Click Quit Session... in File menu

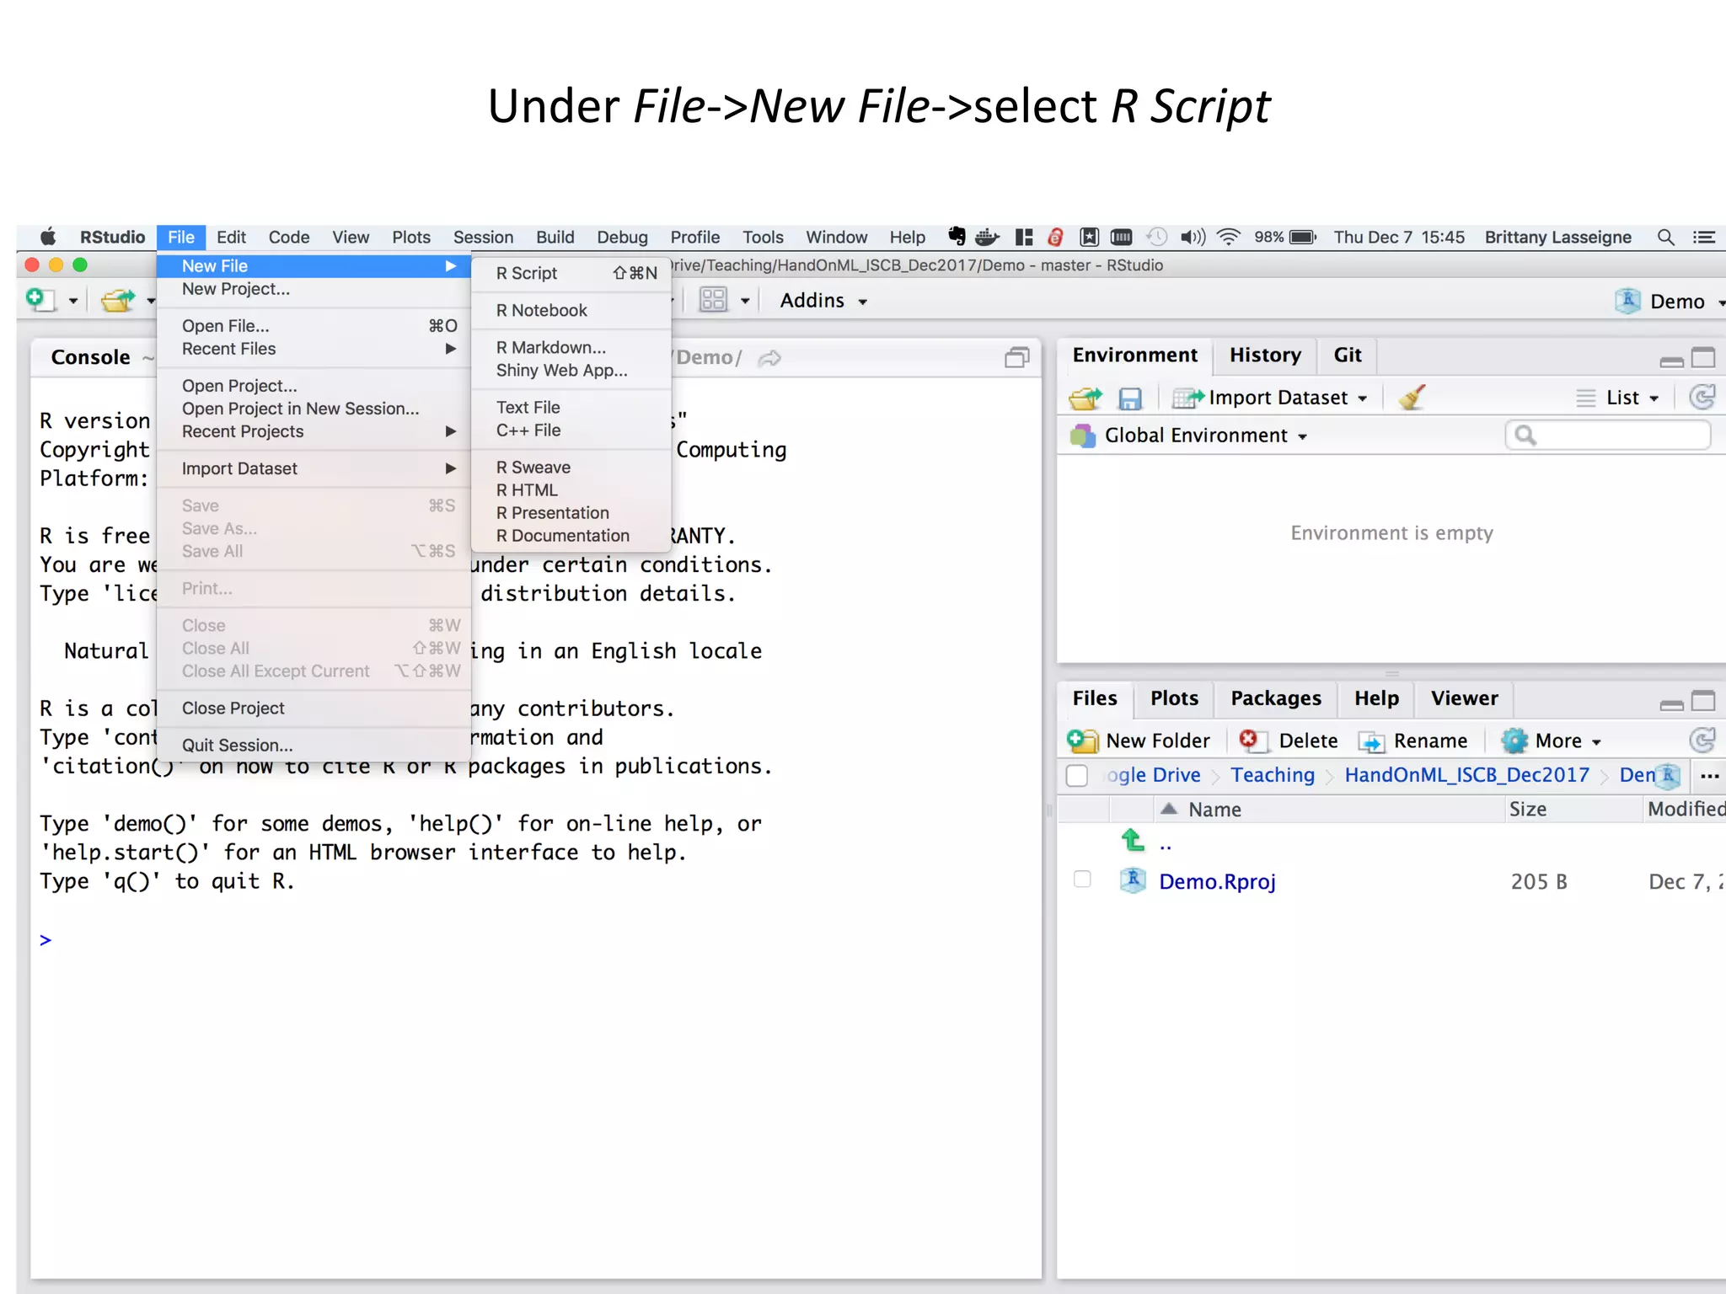pyautogui.click(x=314, y=745)
